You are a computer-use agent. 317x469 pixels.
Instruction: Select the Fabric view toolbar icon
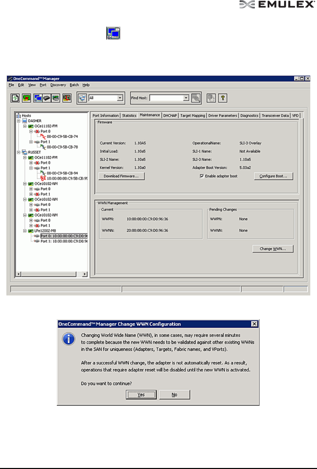click(47, 98)
